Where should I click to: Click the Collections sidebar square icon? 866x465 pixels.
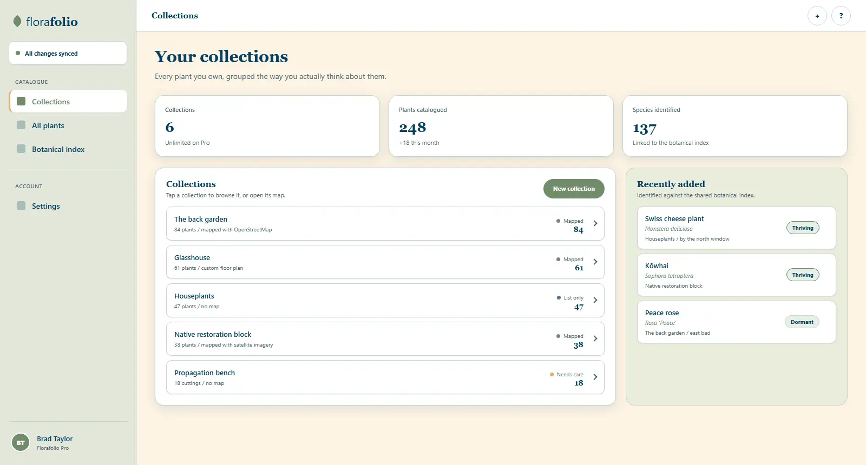[21, 101]
